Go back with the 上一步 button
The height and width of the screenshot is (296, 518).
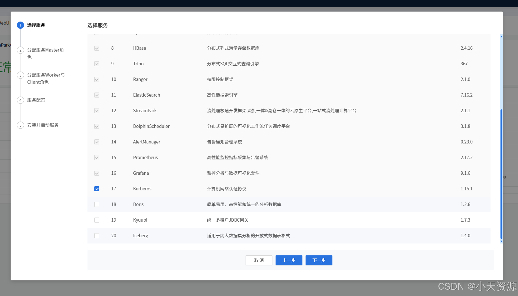pyautogui.click(x=289, y=260)
